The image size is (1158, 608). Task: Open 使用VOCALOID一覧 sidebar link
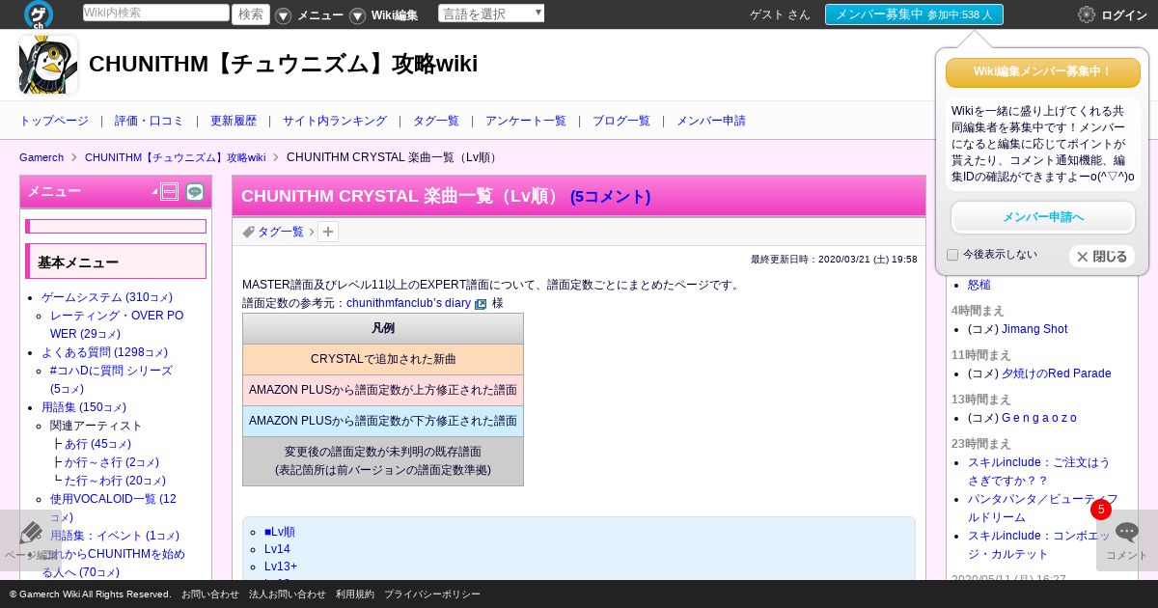tap(113, 508)
